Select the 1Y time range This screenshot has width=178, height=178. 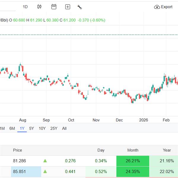[22, 128]
